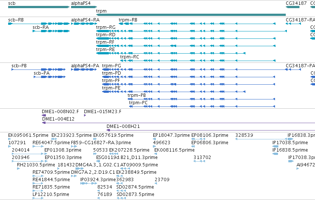Select the 496623 feature label
Screen dimensions: 315x200
pyautogui.click(x=161, y=143)
